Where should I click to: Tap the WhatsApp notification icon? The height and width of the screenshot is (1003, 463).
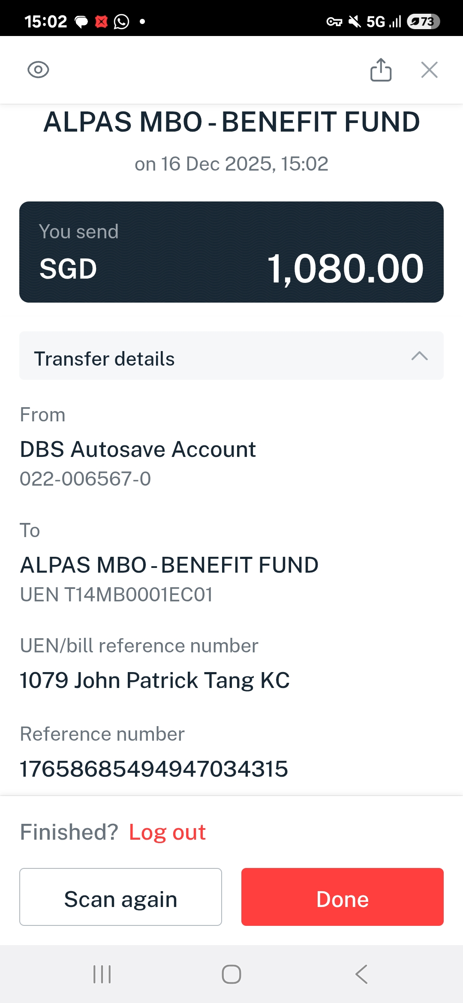121,21
